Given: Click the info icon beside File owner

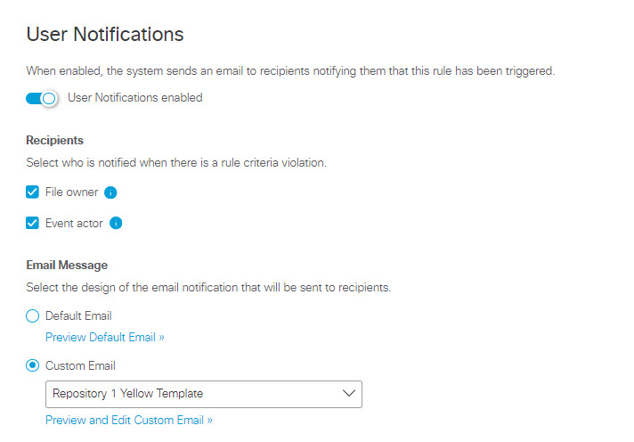Looking at the screenshot, I should (x=110, y=192).
